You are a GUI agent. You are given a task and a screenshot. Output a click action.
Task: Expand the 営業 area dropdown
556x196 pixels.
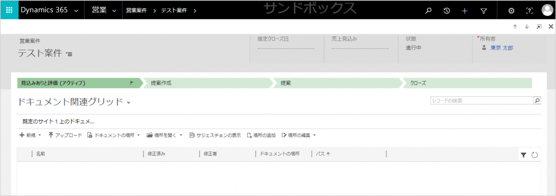(x=114, y=11)
